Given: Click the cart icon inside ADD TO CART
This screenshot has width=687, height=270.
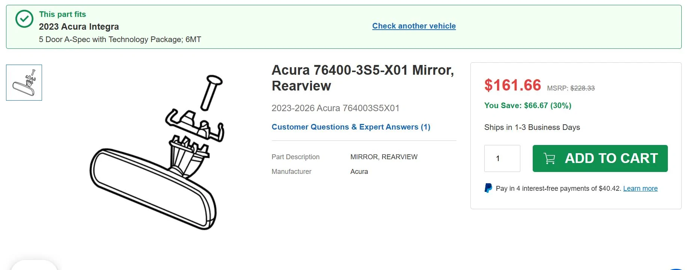Looking at the screenshot, I should pyautogui.click(x=549, y=158).
